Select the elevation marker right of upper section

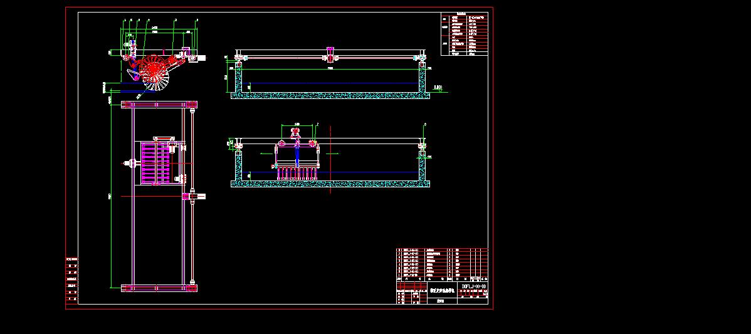click(438, 88)
